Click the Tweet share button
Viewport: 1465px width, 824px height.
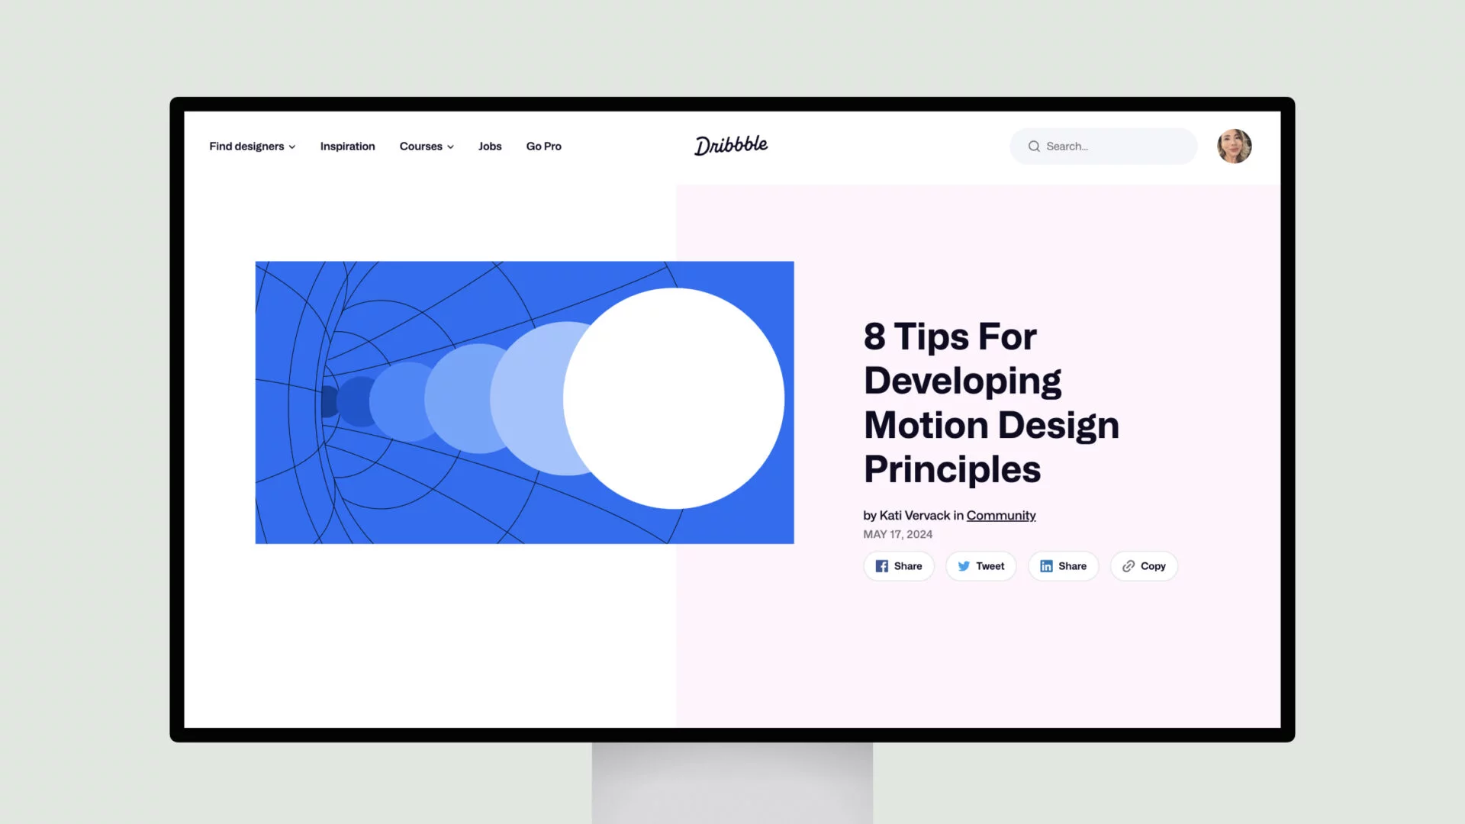pos(980,565)
